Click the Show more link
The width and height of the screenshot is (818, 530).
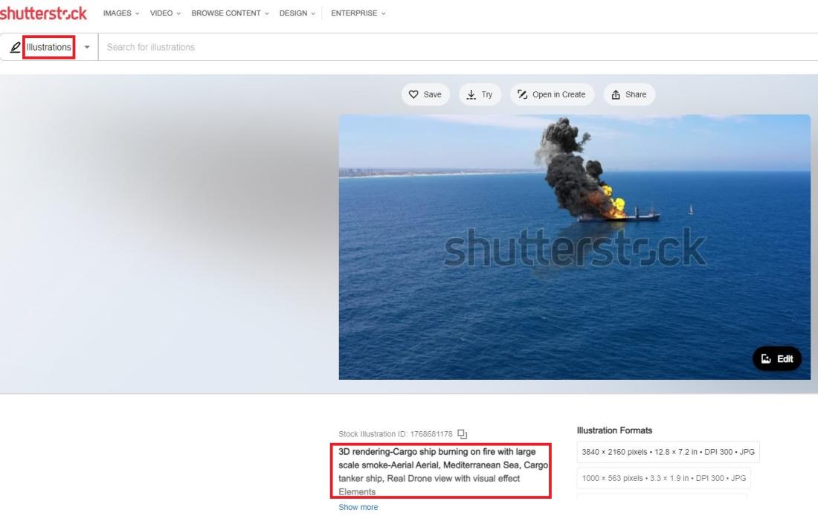tap(358, 507)
